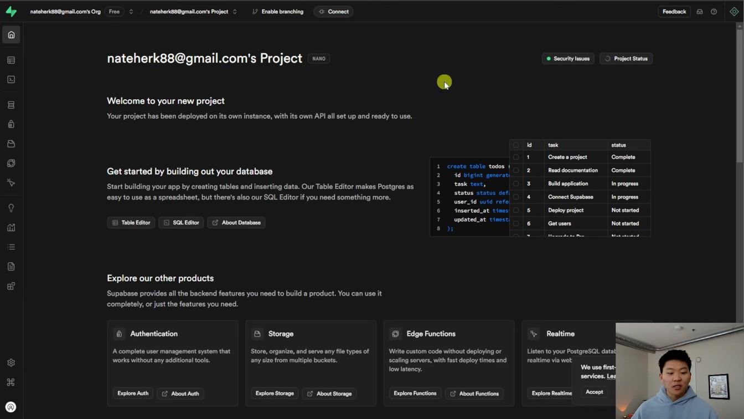Viewport: 744px width, 419px height.
Task: Open the About Storage link
Action: pyautogui.click(x=329, y=394)
